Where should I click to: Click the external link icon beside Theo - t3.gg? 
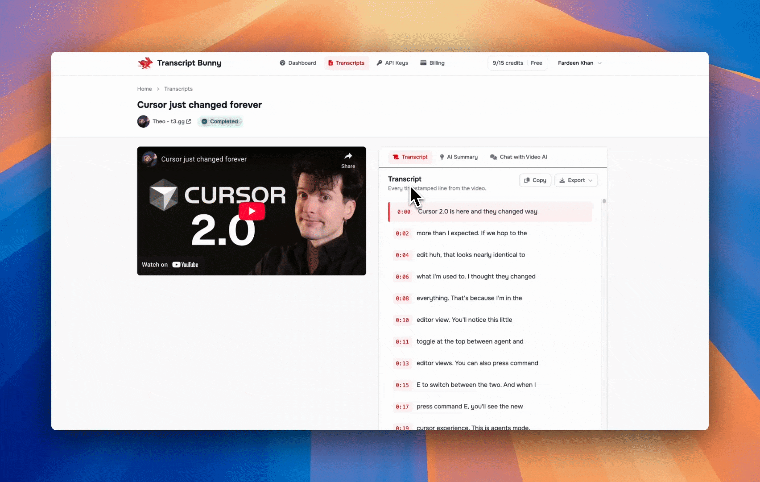(188, 121)
